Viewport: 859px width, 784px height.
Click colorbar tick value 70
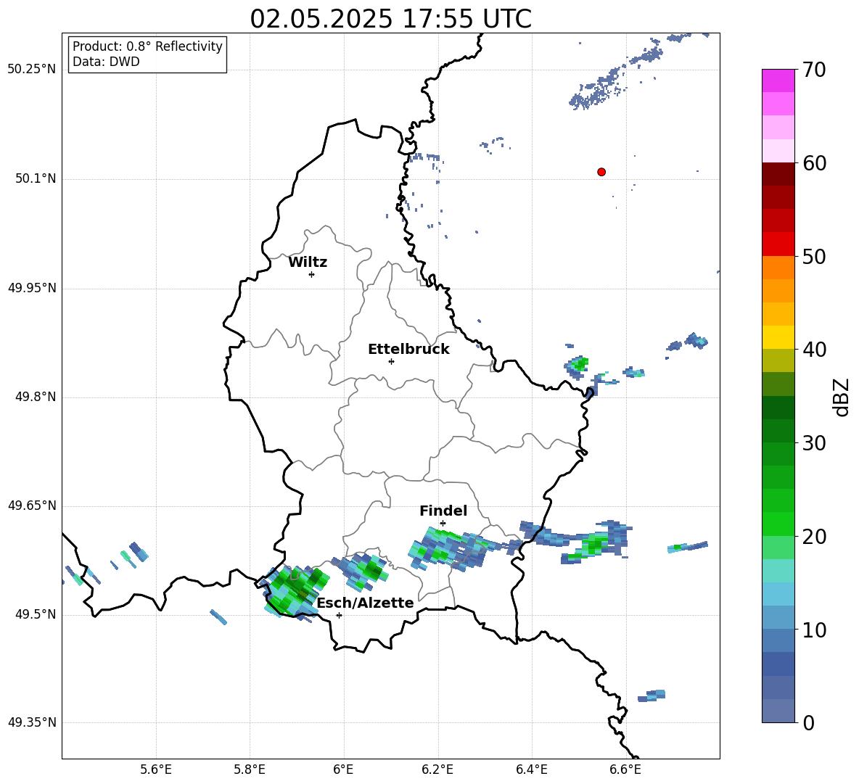[x=814, y=70]
